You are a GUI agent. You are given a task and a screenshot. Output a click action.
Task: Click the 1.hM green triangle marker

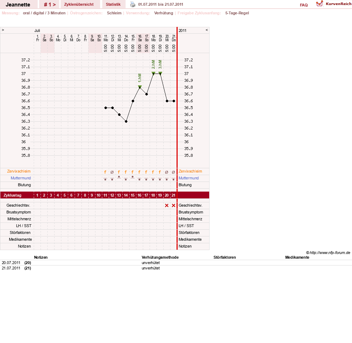140,87
